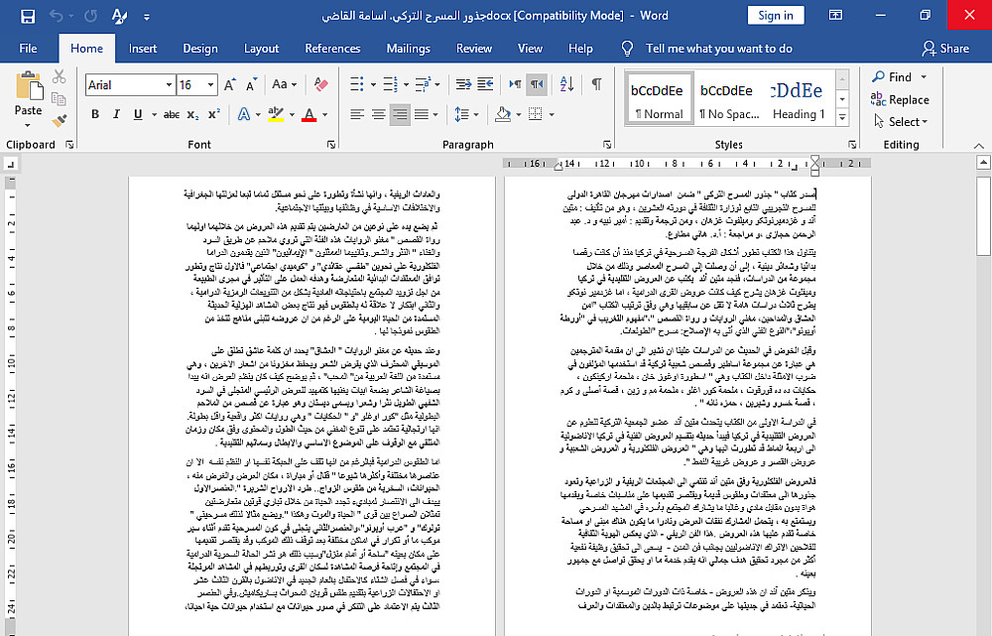Screen dimensions: 992x636
Task: Collapse the ribbon with the chevron
Action: [x=979, y=146]
